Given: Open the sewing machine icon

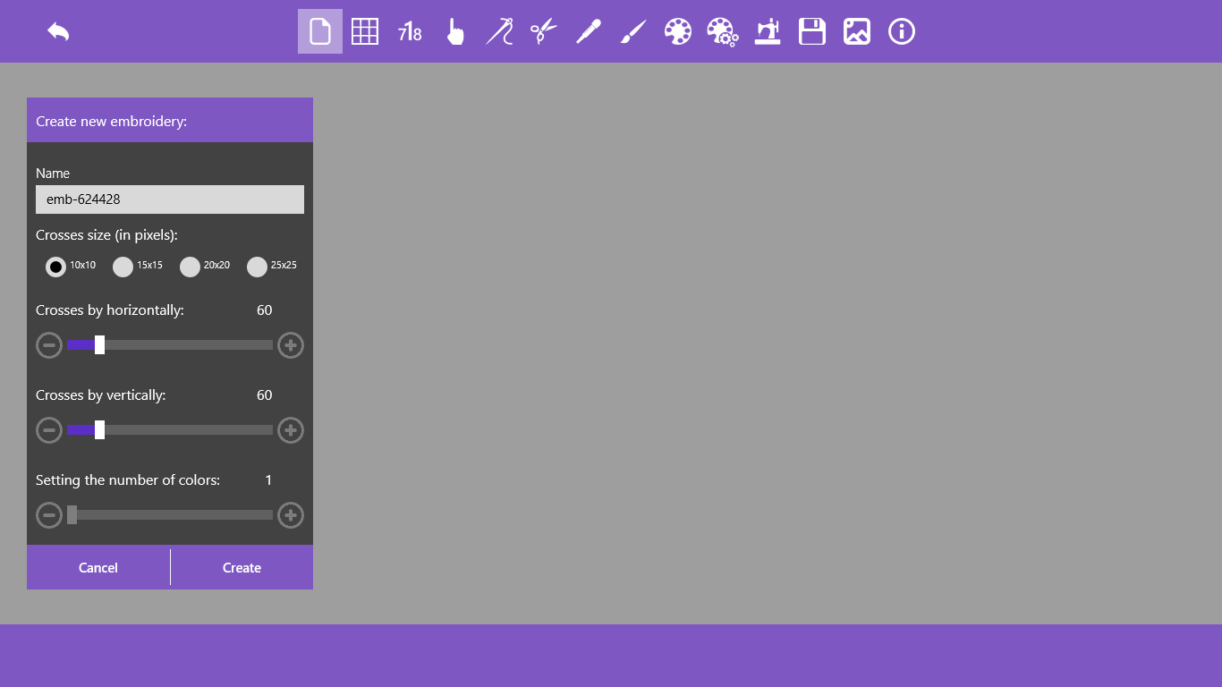Looking at the screenshot, I should tap(768, 31).
